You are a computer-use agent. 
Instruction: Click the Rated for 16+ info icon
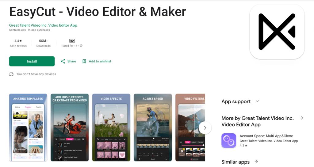point(81,46)
